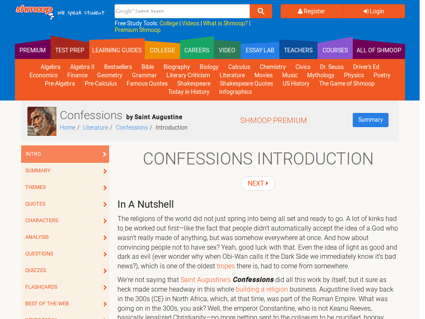This screenshot has width=425, height=319.
Task: Expand the QUOTES chevron arrow
Action: click(x=105, y=204)
